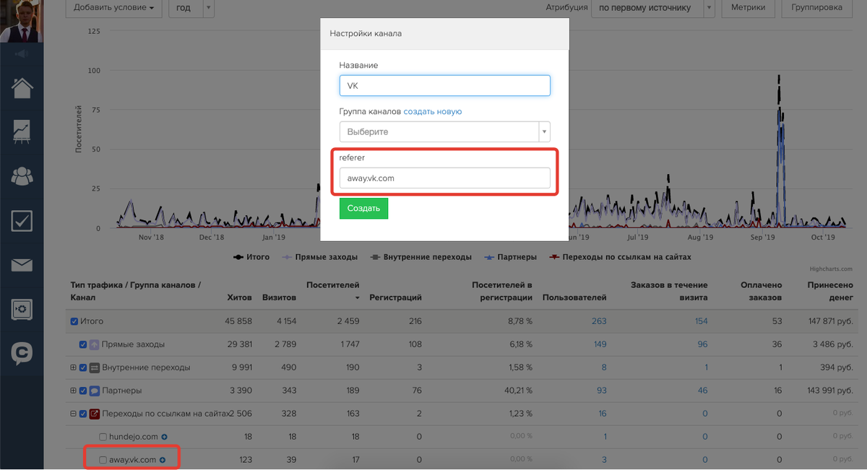Open the users group icon in sidebar
This screenshot has height=470, width=867.
[x=22, y=175]
